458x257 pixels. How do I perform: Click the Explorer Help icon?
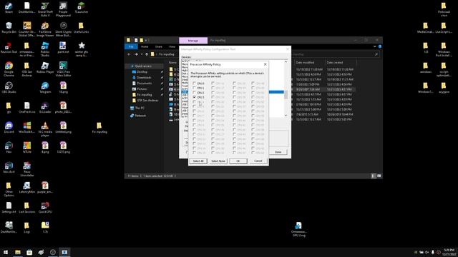click(x=380, y=46)
